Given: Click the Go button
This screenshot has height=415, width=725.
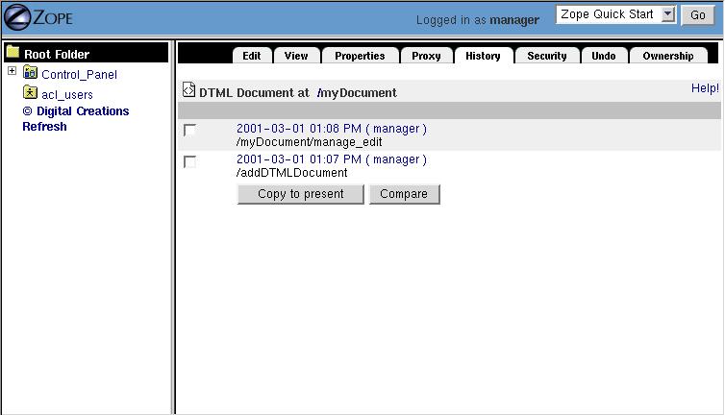Looking at the screenshot, I should click(x=697, y=15).
